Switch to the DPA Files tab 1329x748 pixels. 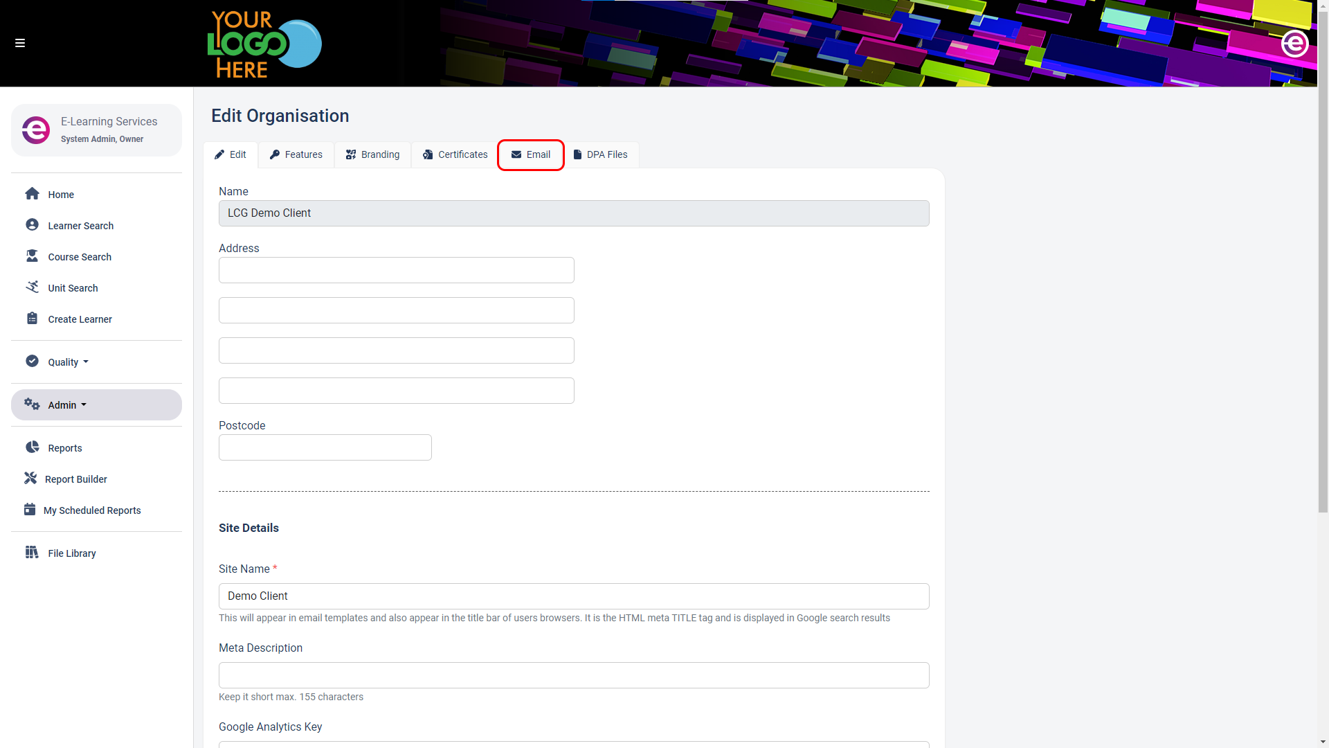(601, 154)
